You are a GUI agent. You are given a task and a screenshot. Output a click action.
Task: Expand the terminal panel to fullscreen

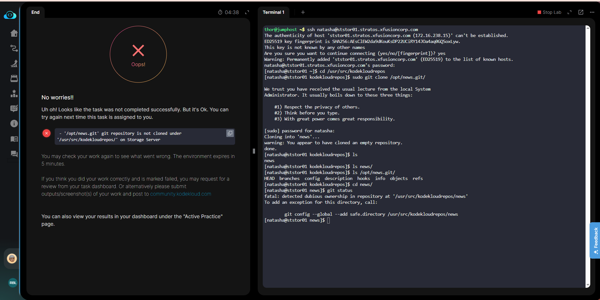tap(570, 12)
